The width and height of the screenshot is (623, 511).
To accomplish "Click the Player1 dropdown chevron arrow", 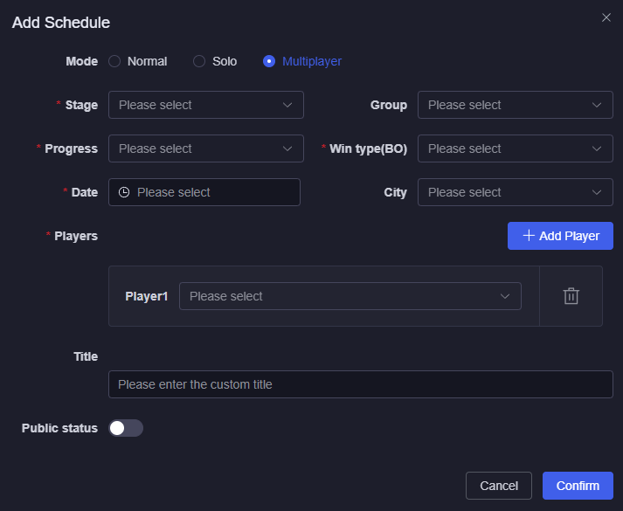I will click(x=505, y=296).
